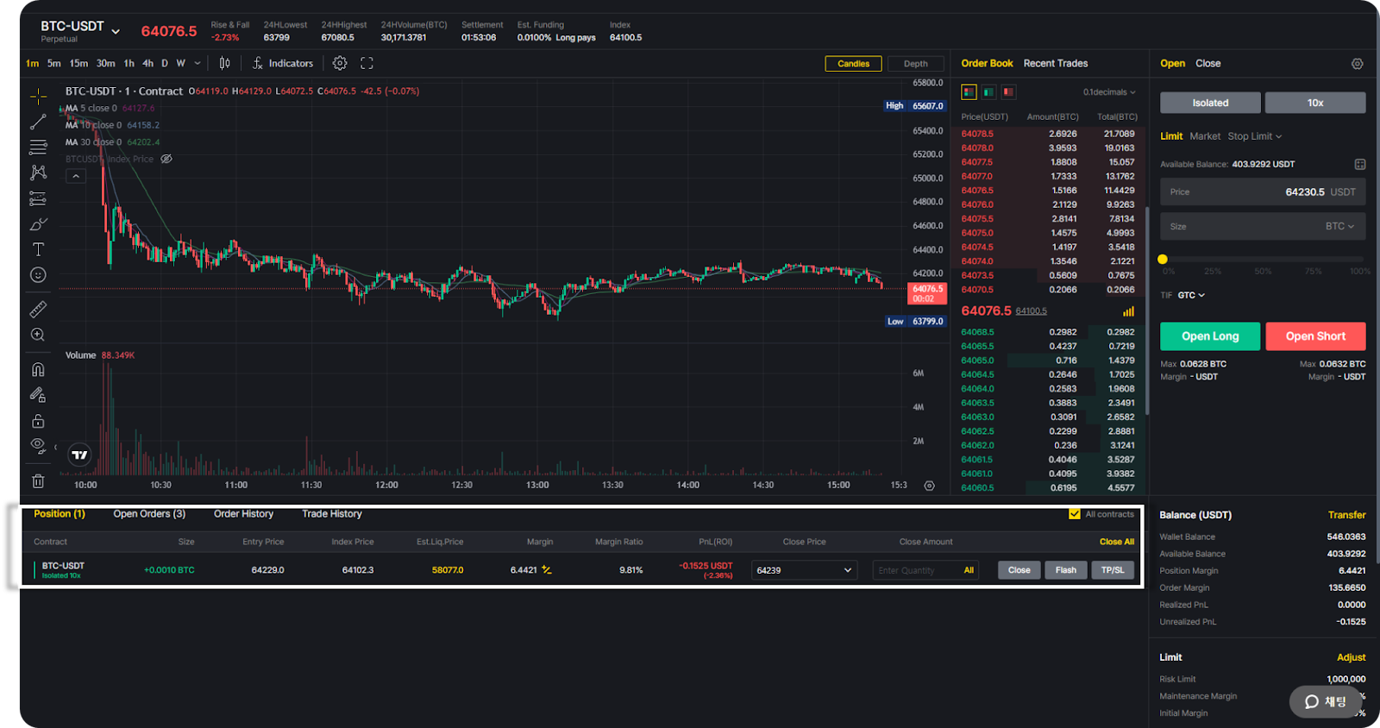This screenshot has width=1380, height=728.
Task: Activate the zoom in tool
Action: pos(38,335)
